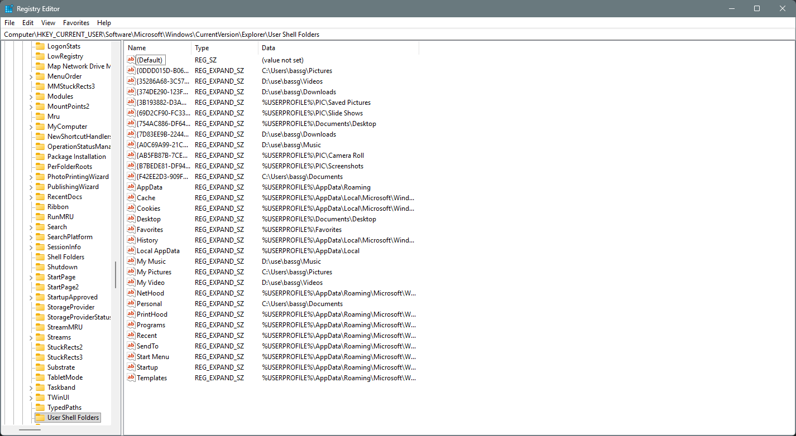
Task: Select the Personal value name
Action: tap(149, 304)
